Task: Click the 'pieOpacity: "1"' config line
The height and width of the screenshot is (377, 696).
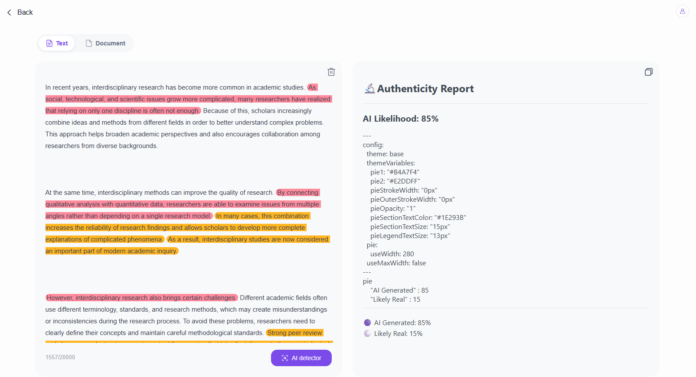Action: (x=393, y=208)
